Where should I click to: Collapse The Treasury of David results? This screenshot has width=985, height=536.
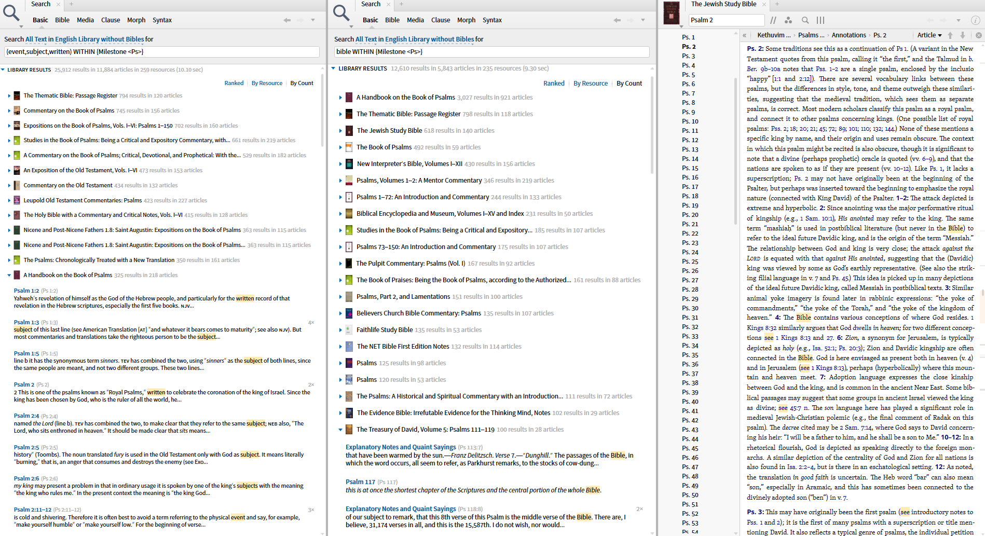tap(340, 430)
